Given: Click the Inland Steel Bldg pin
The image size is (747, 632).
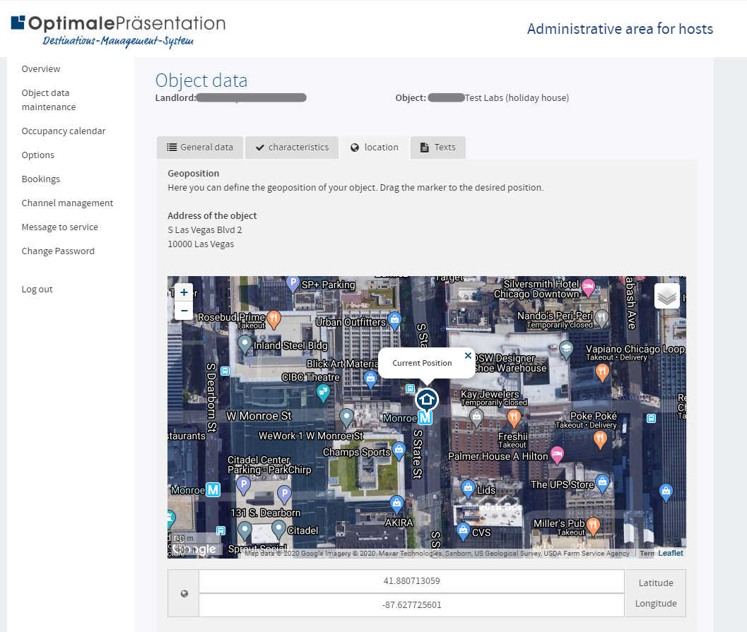Looking at the screenshot, I should (x=245, y=344).
